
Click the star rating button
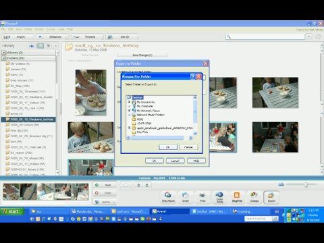tap(126, 185)
